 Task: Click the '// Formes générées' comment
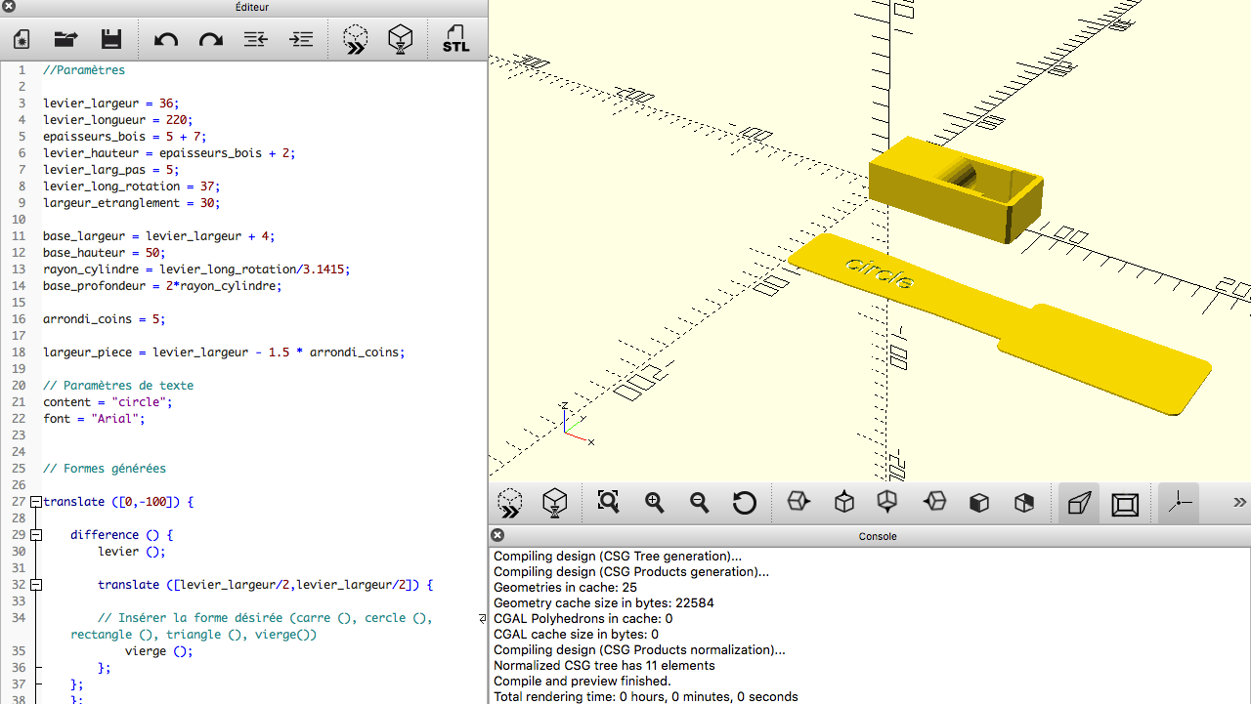click(105, 469)
